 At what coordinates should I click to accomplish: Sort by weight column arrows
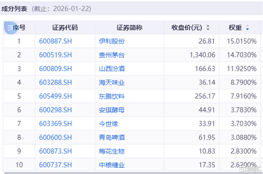248,28
